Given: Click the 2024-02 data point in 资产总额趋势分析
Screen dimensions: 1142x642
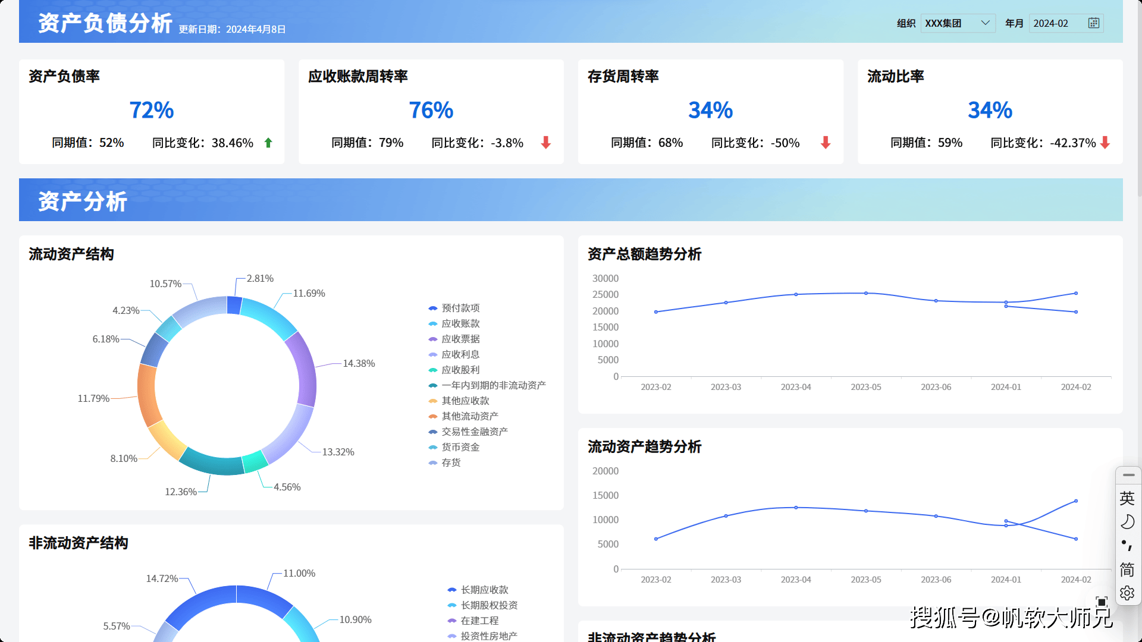Looking at the screenshot, I should click(1076, 293).
